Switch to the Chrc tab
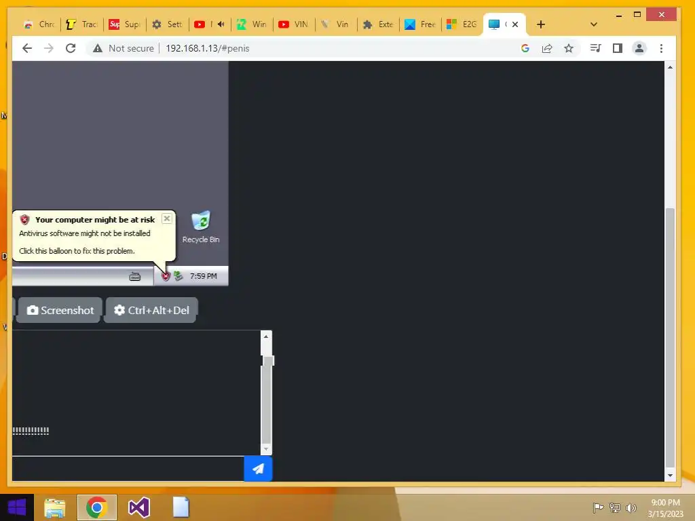Screen dimensions: 695x521 coord(39,24)
